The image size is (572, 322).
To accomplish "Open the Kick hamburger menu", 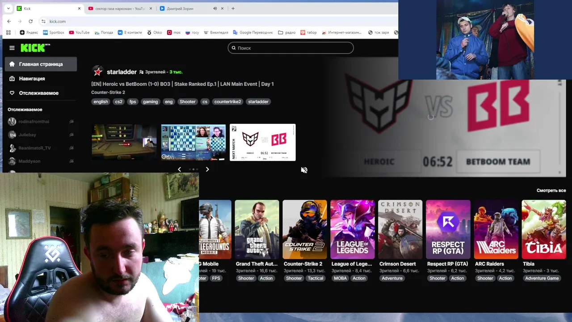I will tap(12, 48).
